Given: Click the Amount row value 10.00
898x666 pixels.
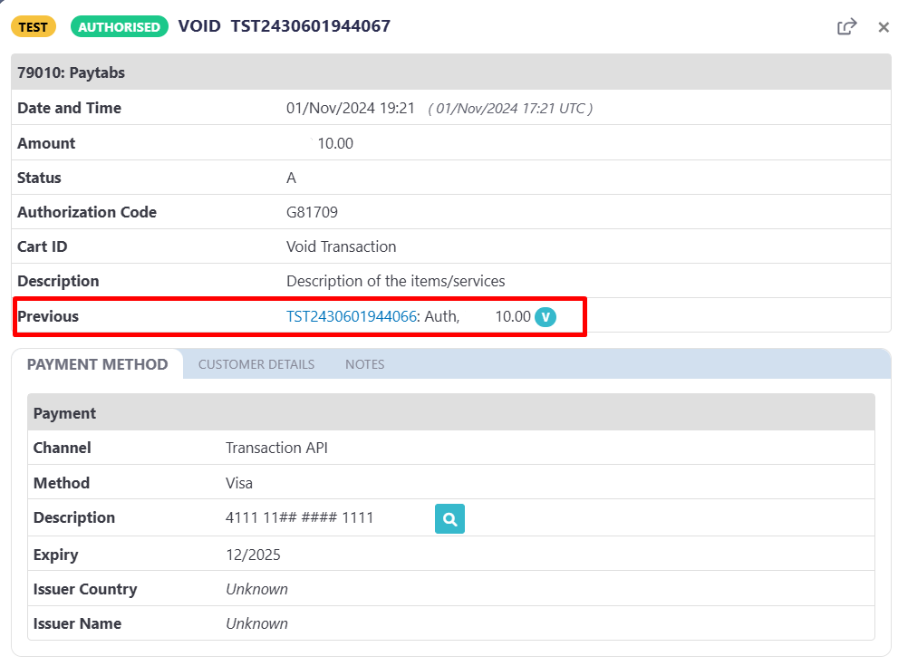Looking at the screenshot, I should 335,144.
